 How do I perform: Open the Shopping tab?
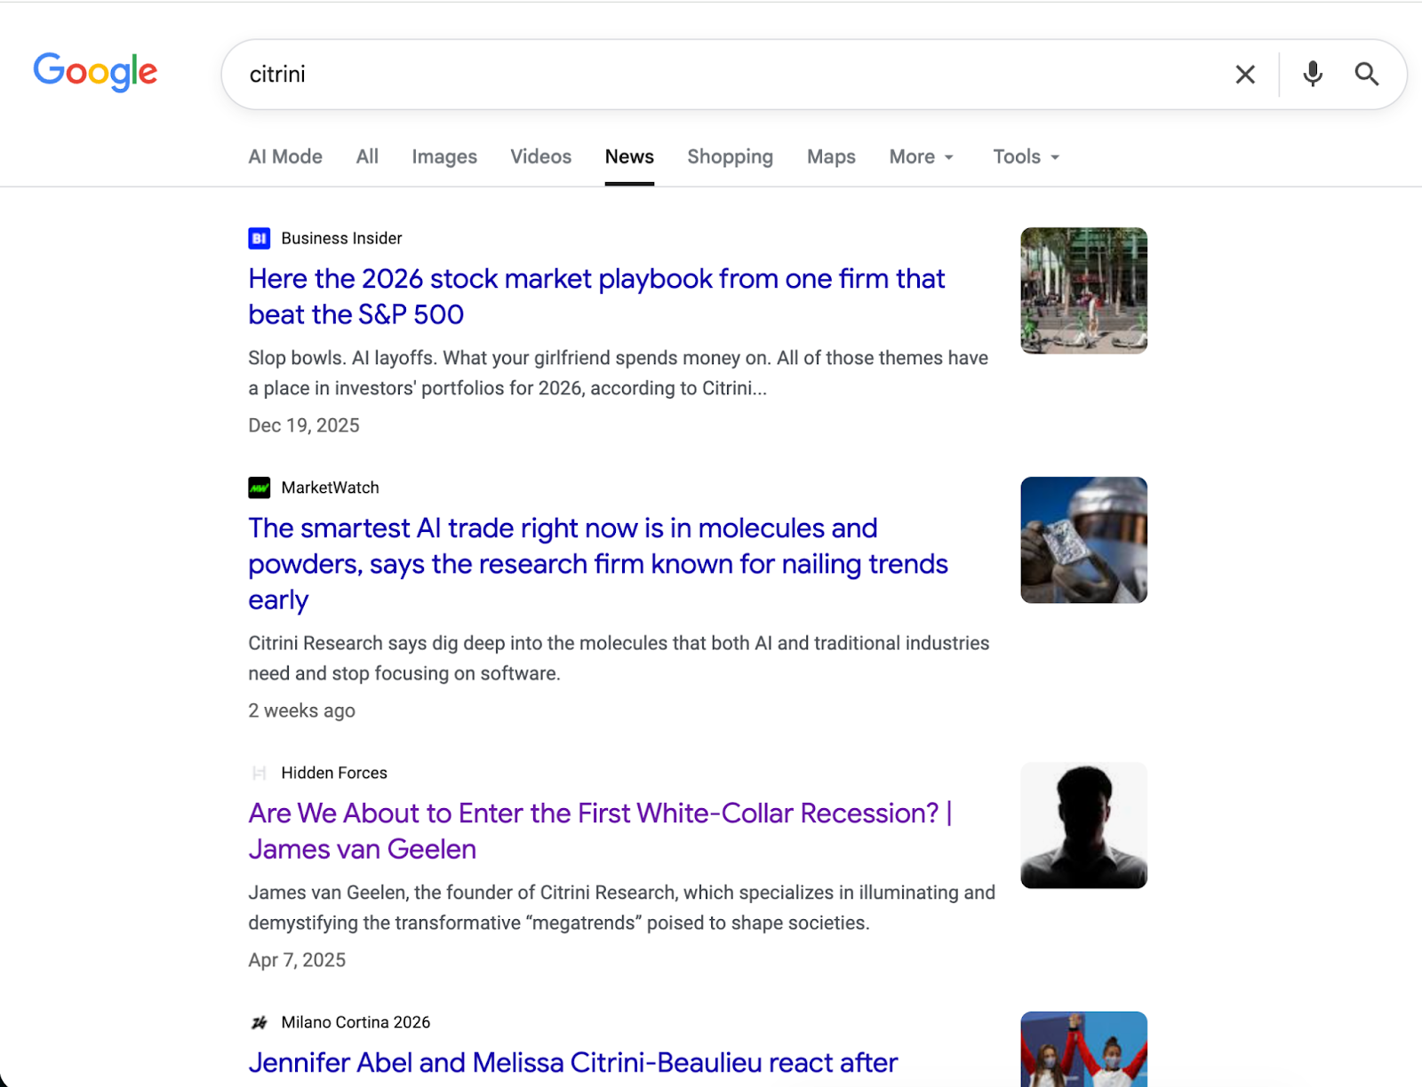[730, 157]
